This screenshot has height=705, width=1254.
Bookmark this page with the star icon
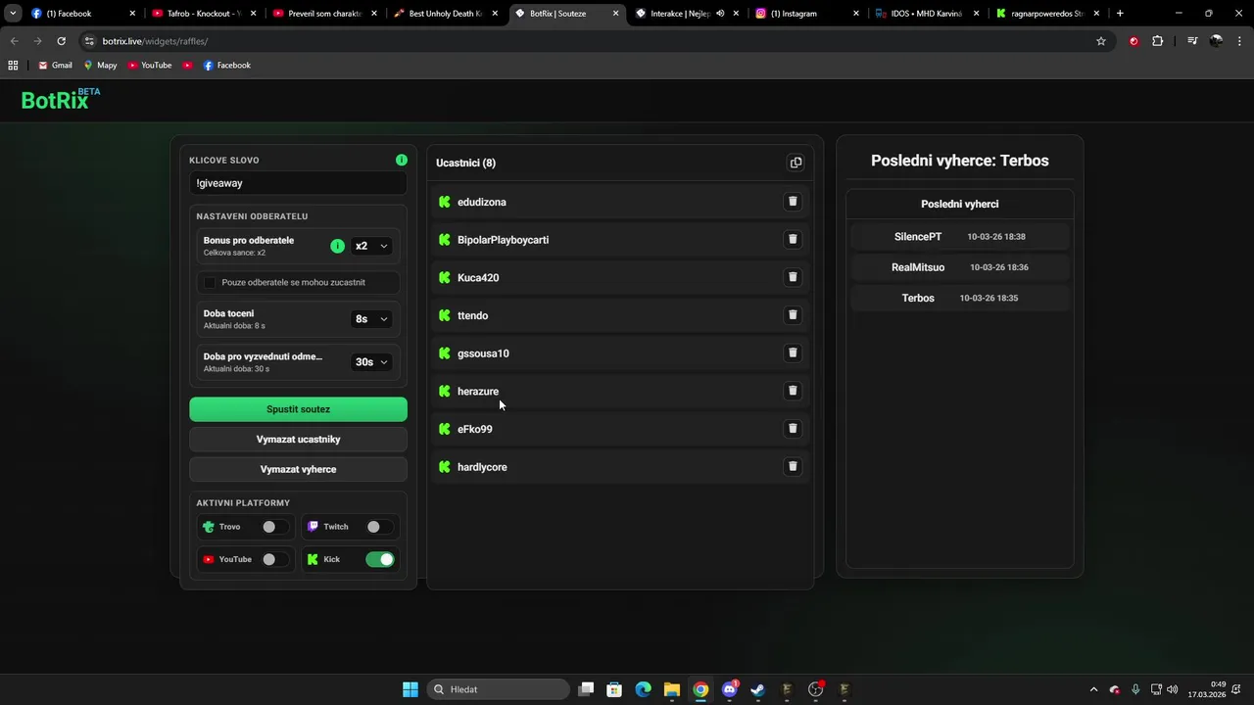pos(1101,41)
